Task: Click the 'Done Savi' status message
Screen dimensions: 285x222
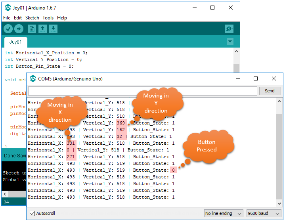Action: point(15,156)
